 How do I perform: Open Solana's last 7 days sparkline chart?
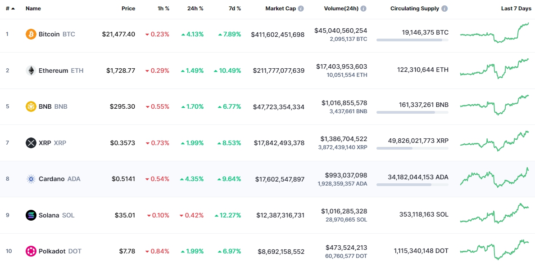click(x=494, y=213)
